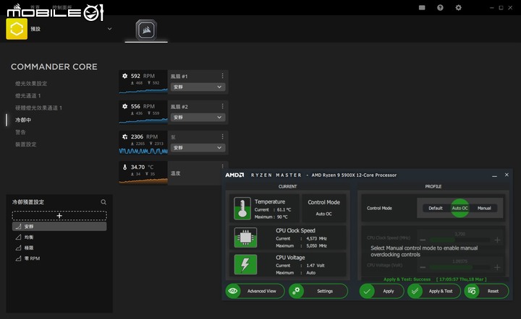Select the Commander Core device thumbnail
The image size is (521, 319).
[x=146, y=30]
